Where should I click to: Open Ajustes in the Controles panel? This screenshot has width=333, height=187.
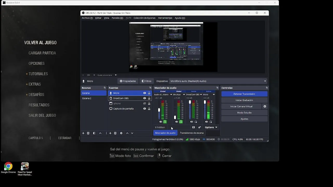tap(244, 119)
